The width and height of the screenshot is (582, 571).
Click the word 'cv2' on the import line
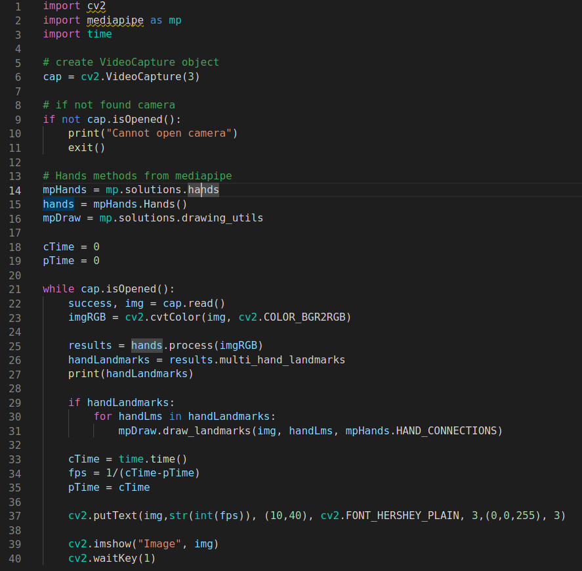(96, 7)
